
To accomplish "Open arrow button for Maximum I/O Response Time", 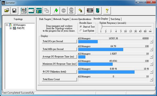I will click(151, 64).
